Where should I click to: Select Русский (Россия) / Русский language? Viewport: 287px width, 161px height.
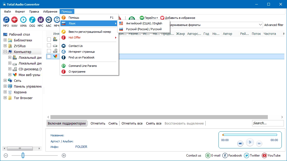(144, 29)
